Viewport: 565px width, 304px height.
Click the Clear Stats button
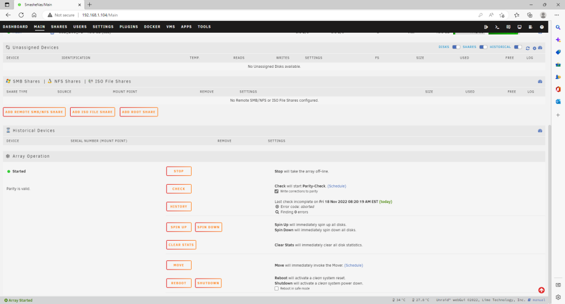181,245
